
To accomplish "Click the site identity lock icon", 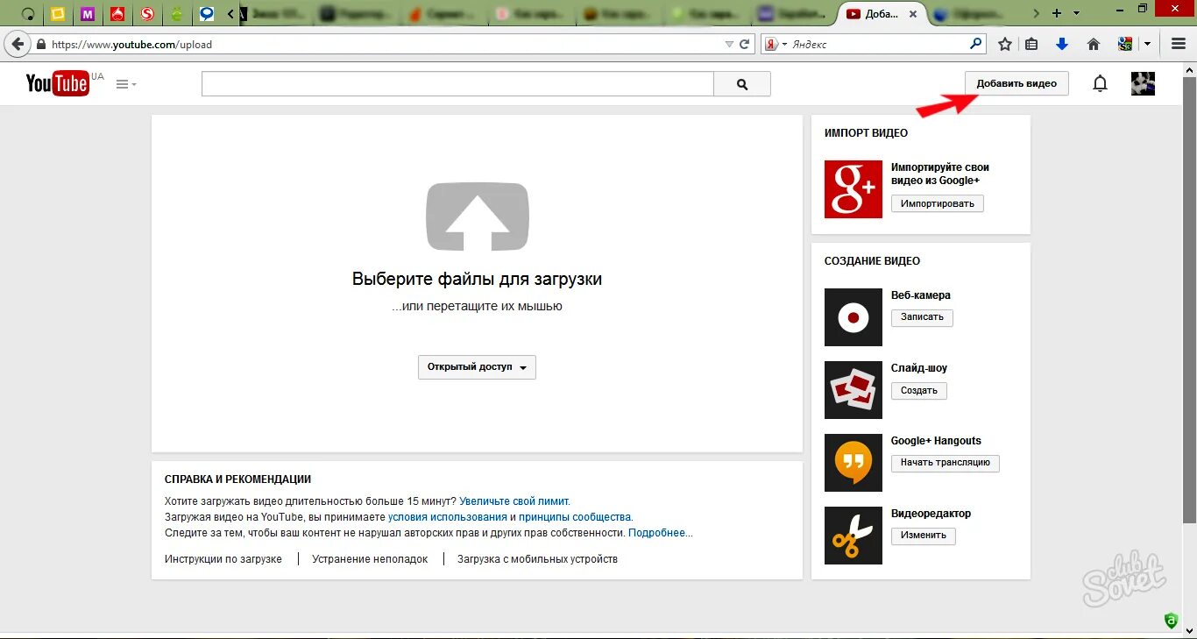I will (x=40, y=44).
